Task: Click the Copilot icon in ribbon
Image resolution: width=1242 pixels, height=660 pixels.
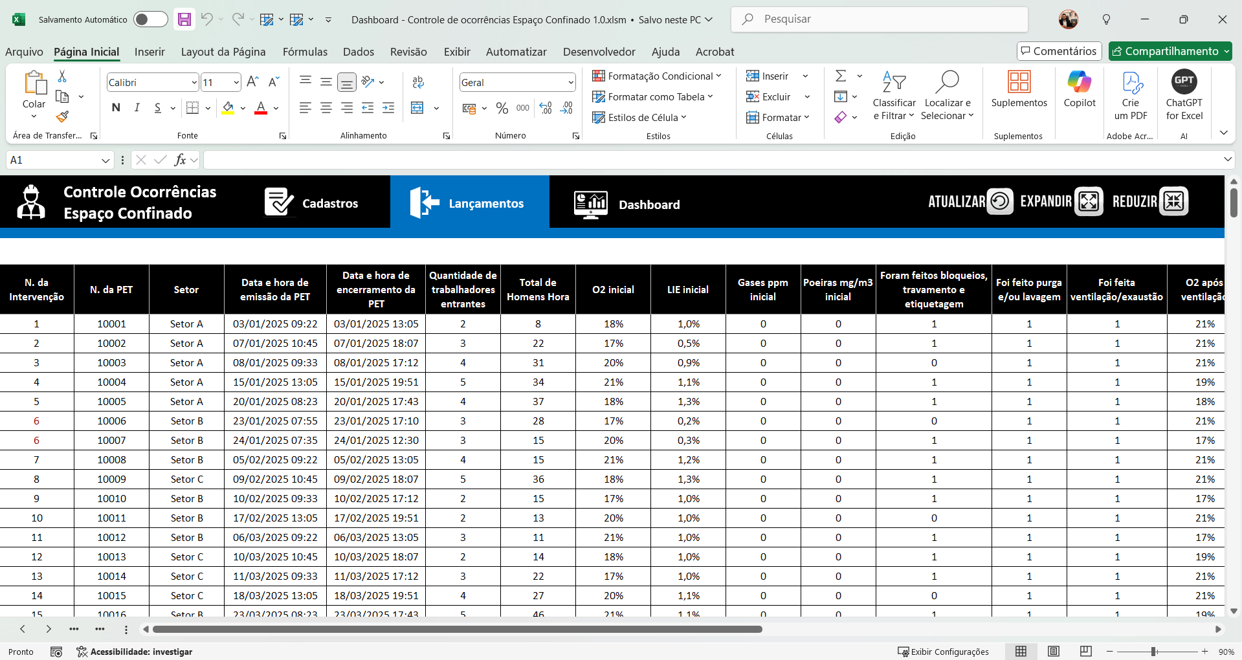Action: pyautogui.click(x=1079, y=82)
